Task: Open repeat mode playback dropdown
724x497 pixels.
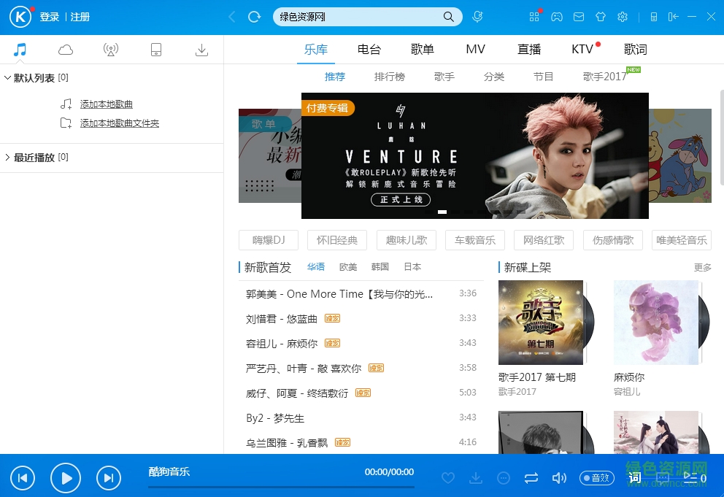Action: (531, 478)
